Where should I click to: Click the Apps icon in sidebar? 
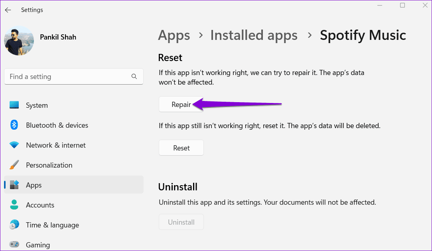point(14,185)
